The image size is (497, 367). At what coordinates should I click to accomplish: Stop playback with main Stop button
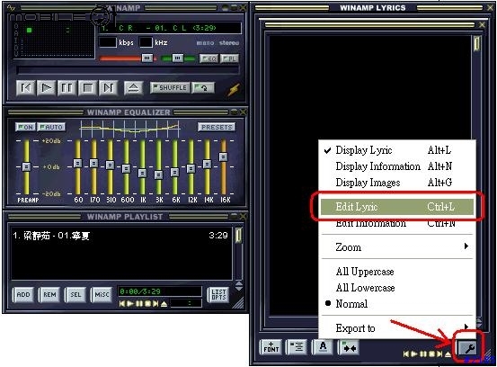87,88
